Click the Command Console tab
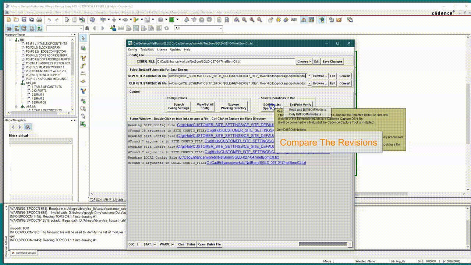Image resolution: width=471 pixels, height=265 pixels. point(24,253)
